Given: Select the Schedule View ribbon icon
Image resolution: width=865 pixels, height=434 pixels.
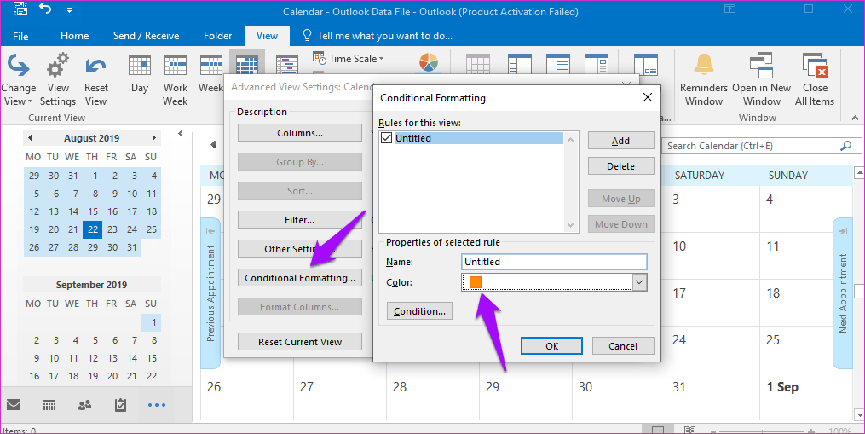Looking at the screenshot, I should (x=287, y=65).
